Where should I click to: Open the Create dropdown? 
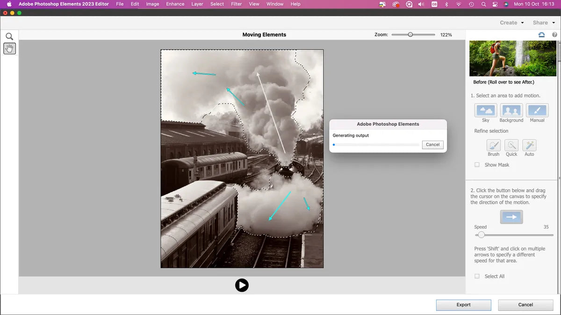[511, 22]
